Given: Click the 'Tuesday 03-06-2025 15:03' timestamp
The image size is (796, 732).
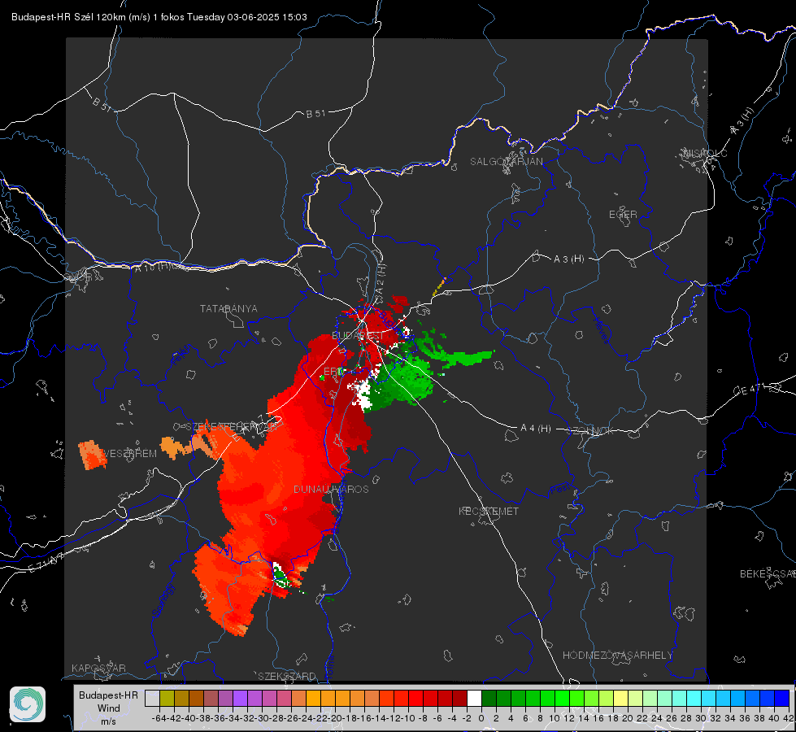Looking at the screenshot, I should coord(246,17).
